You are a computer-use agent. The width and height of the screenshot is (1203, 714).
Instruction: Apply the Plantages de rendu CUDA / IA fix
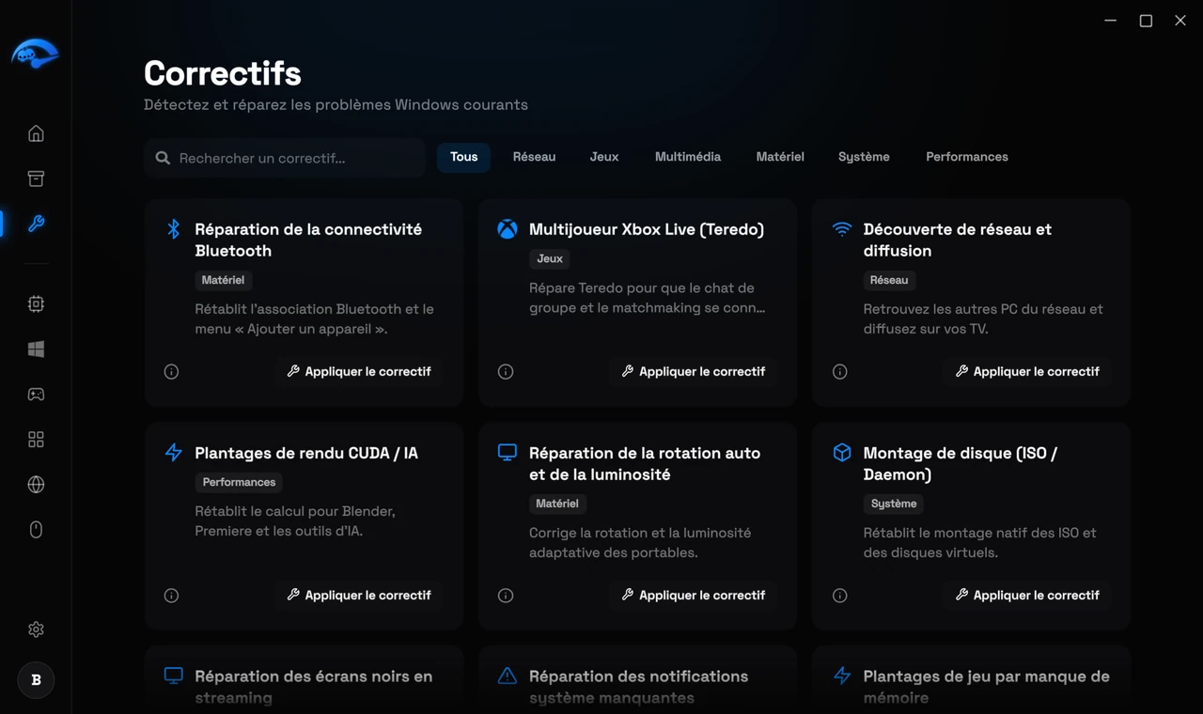click(359, 596)
